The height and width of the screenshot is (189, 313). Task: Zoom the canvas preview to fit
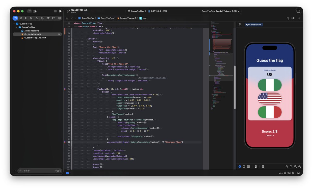(295, 167)
